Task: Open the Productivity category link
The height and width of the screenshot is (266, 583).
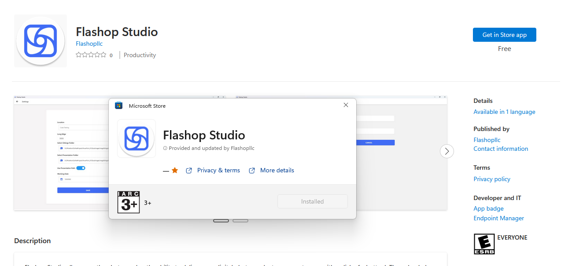Action: 140,55
